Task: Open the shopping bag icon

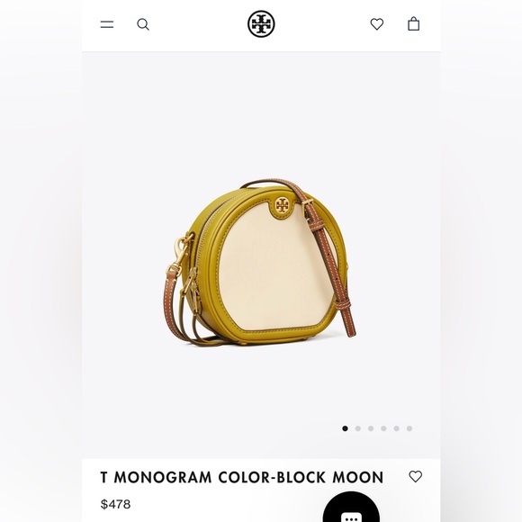Action: [413, 23]
